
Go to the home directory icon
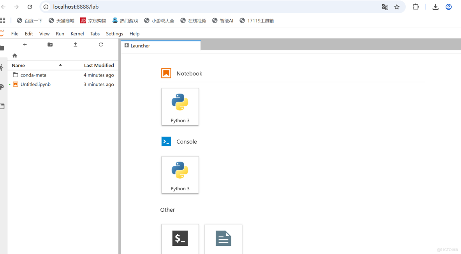pyautogui.click(x=15, y=56)
